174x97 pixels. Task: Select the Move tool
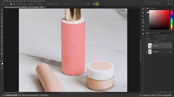pyautogui.click(x=2, y=10)
